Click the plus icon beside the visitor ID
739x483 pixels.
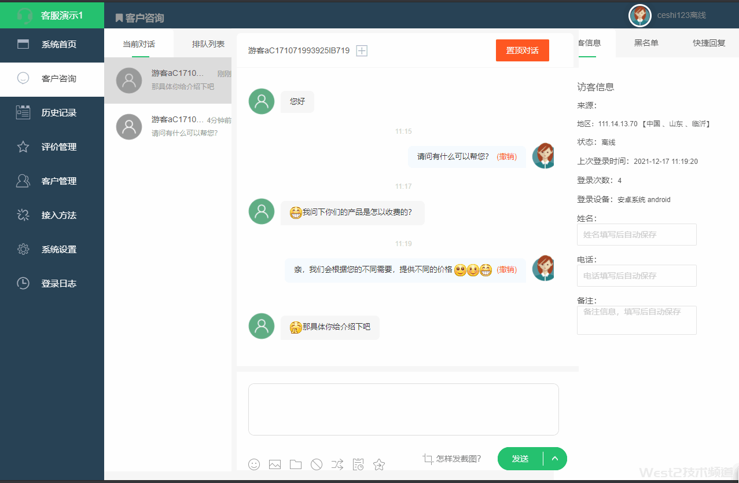click(x=361, y=50)
